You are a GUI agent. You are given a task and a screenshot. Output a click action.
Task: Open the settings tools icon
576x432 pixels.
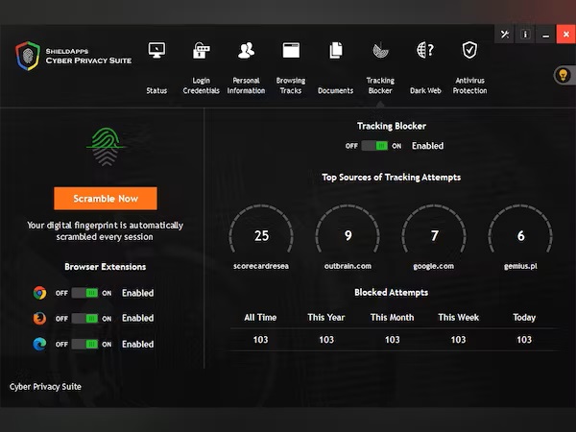[x=505, y=35]
